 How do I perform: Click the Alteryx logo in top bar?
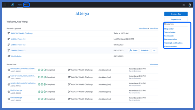point(12,5)
